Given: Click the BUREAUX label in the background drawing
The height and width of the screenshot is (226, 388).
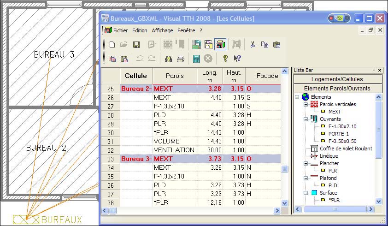Looking at the screenshot, I should [62, 220].
